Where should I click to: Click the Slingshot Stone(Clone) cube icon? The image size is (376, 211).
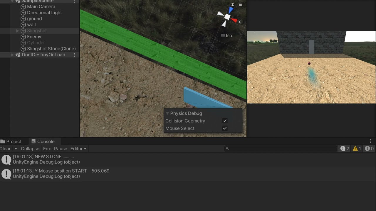coord(23,49)
